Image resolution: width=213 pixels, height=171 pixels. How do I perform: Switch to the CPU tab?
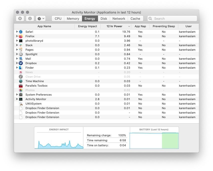click(58, 18)
